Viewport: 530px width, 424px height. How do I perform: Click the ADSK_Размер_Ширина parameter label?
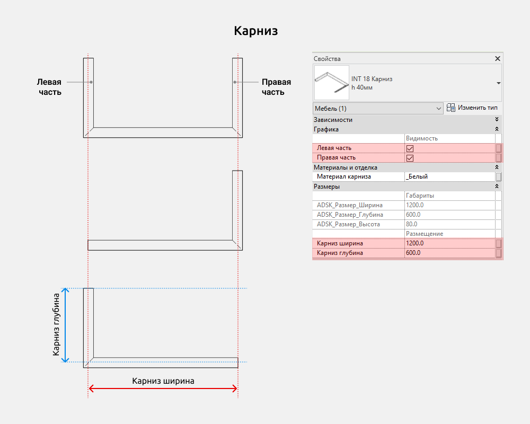click(x=349, y=205)
